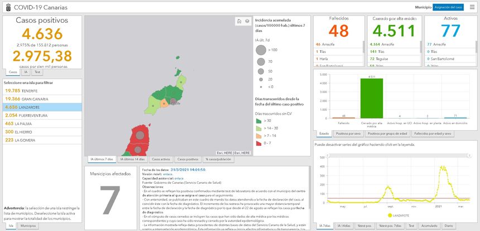
Task: Click the map home extent icon
Action: 239,21
